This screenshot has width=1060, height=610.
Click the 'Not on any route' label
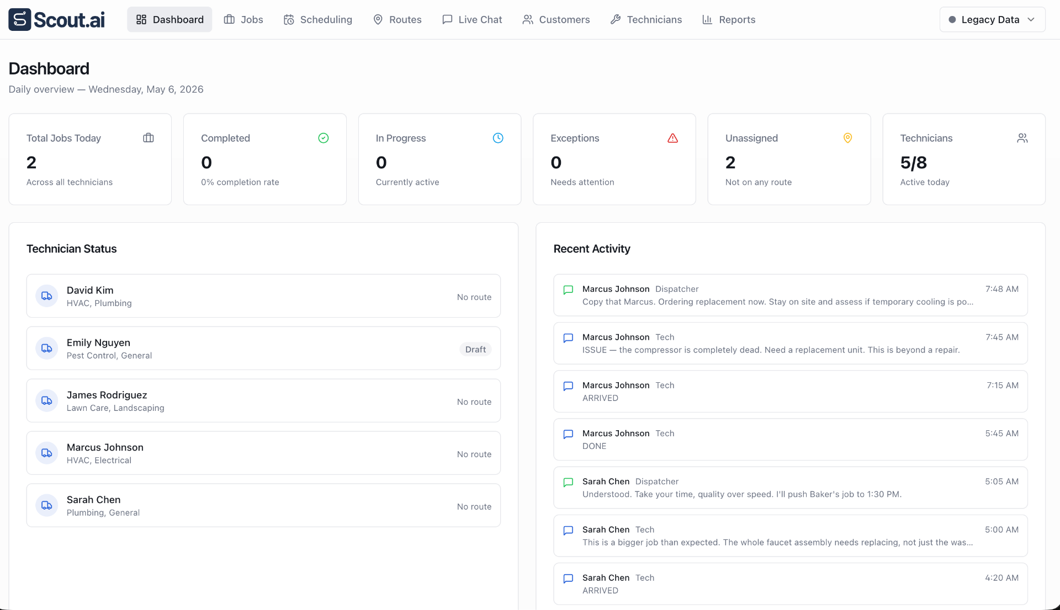(759, 182)
